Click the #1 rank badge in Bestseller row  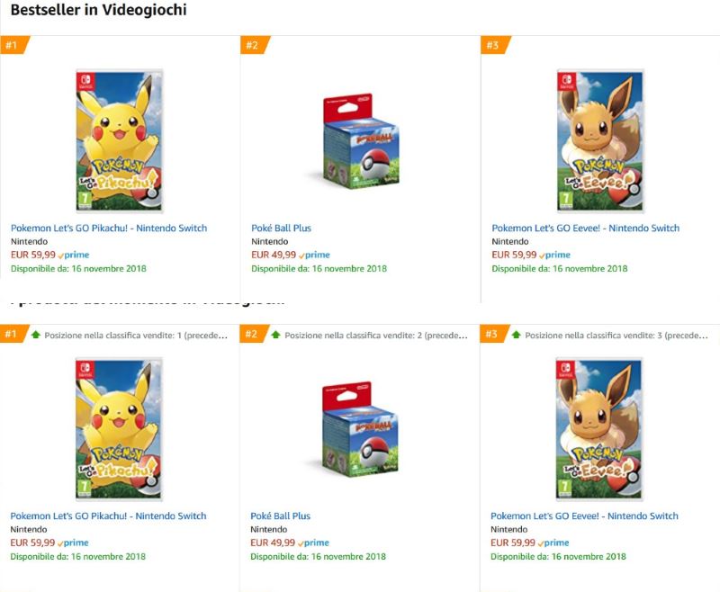point(13,45)
